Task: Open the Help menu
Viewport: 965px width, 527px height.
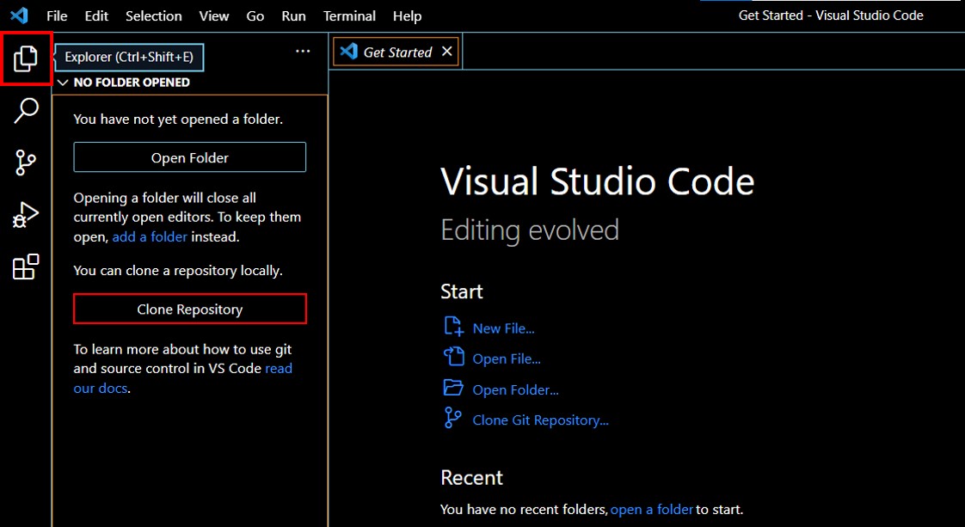Action: pyautogui.click(x=408, y=16)
